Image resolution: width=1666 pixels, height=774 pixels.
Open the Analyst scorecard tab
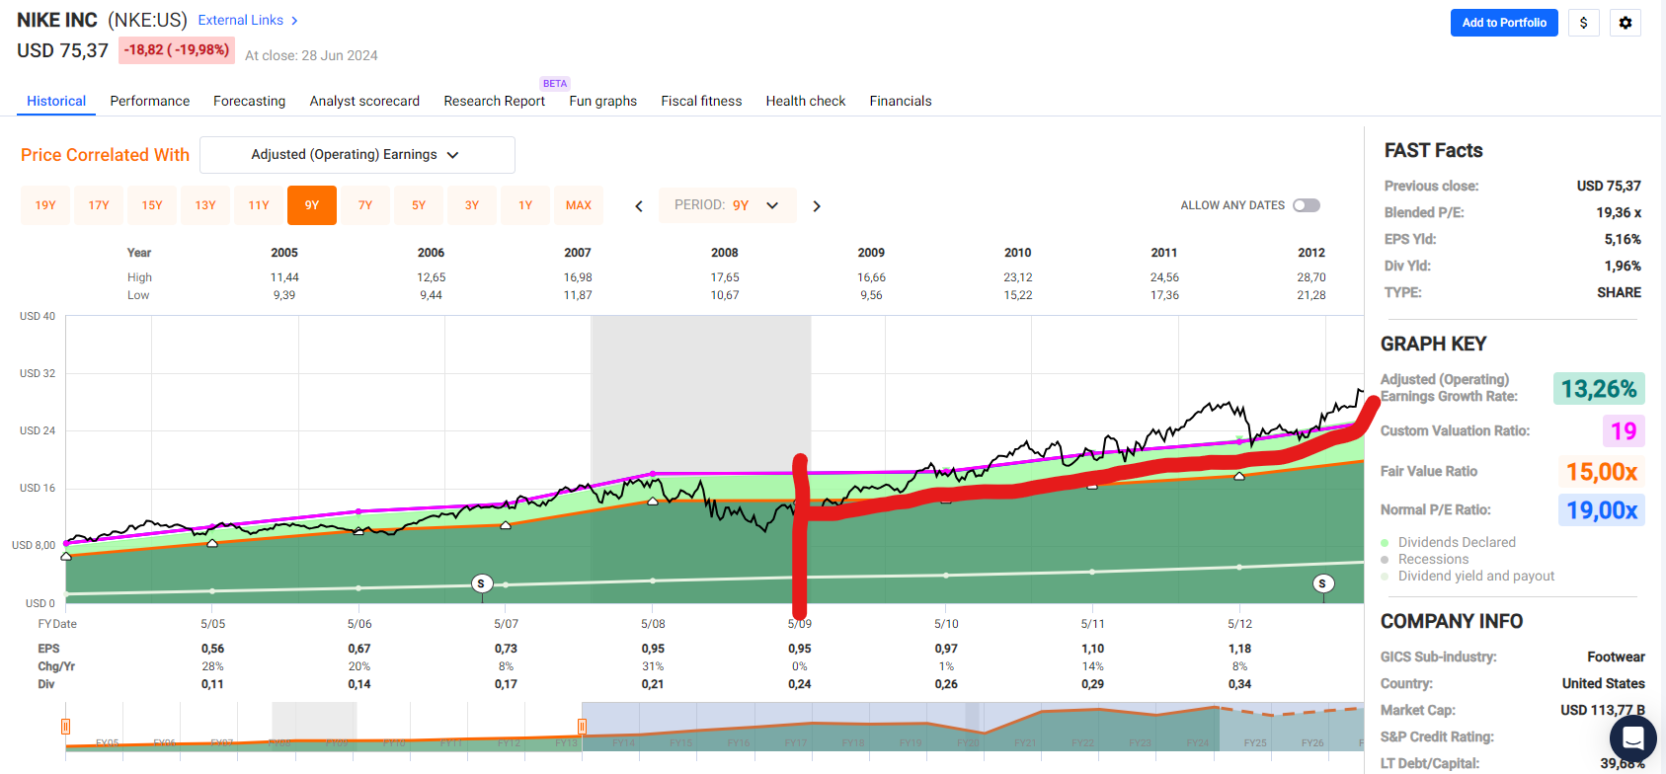364,101
